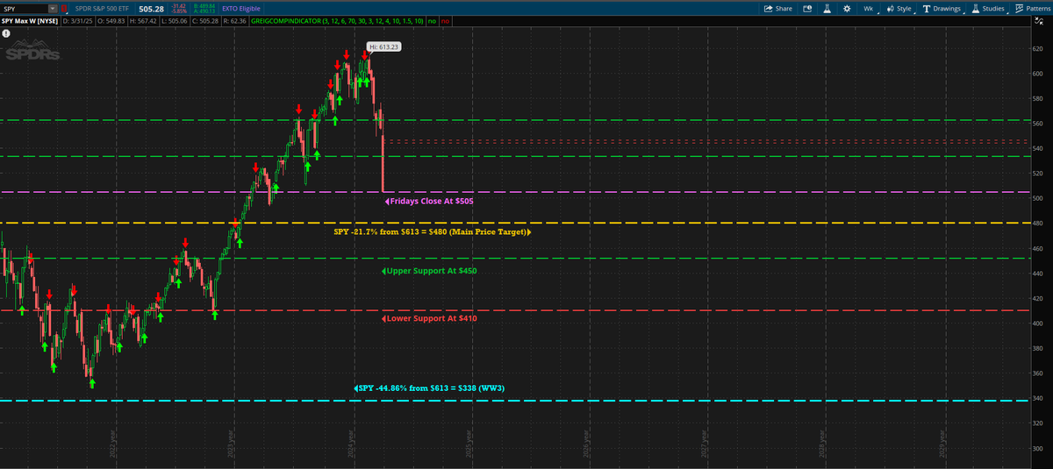Click the green 'no' indicator value
The image size is (1053, 469).
[433, 20]
